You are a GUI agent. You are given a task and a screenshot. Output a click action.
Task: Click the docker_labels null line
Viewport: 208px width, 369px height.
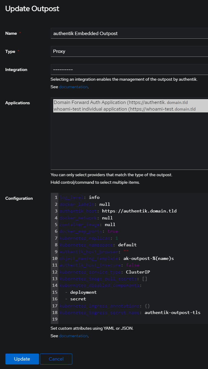85,204
